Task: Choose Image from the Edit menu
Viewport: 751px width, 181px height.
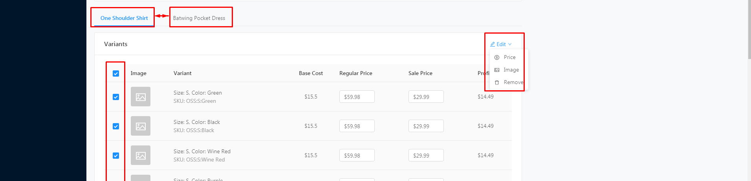Action: (511, 70)
